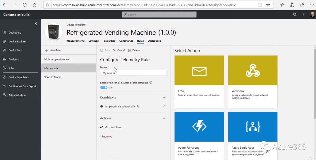This screenshot has height=160, width=316.
Task: Click the info icon beside enable rule
Action: coord(151,83)
